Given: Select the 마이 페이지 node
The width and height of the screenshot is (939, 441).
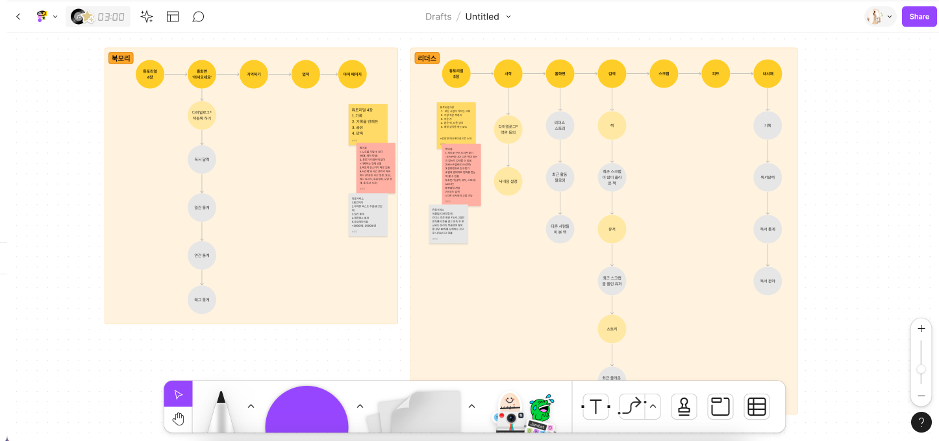Looking at the screenshot, I should pyautogui.click(x=353, y=75).
